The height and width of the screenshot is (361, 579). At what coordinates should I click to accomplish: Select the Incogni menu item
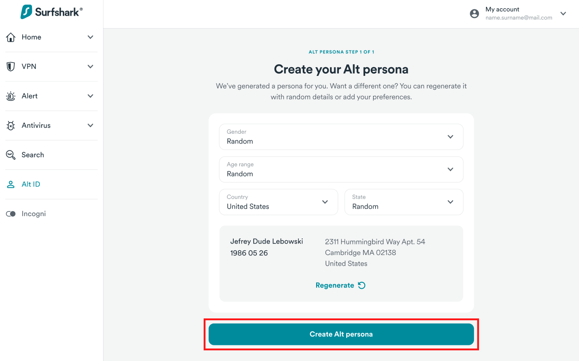[34, 214]
